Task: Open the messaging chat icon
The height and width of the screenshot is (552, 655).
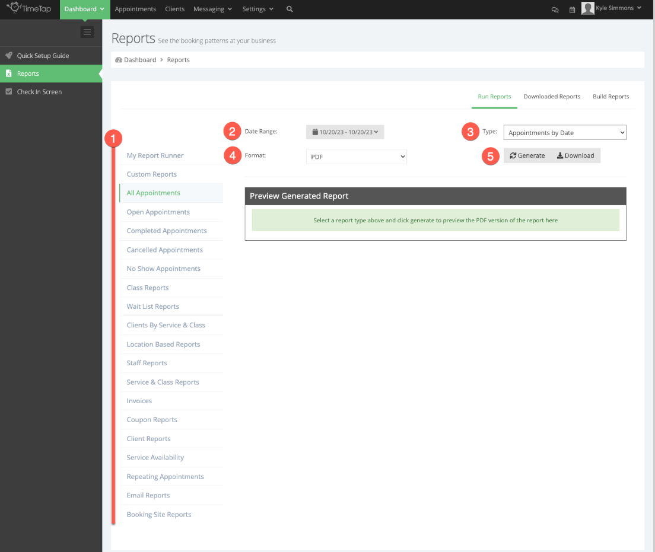Action: pyautogui.click(x=554, y=9)
